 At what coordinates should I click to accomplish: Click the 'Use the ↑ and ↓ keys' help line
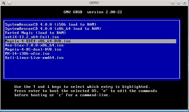point(82,87)
